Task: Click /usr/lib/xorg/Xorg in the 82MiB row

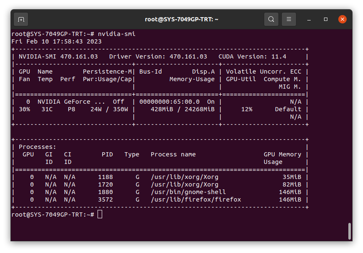Action: 185,184
